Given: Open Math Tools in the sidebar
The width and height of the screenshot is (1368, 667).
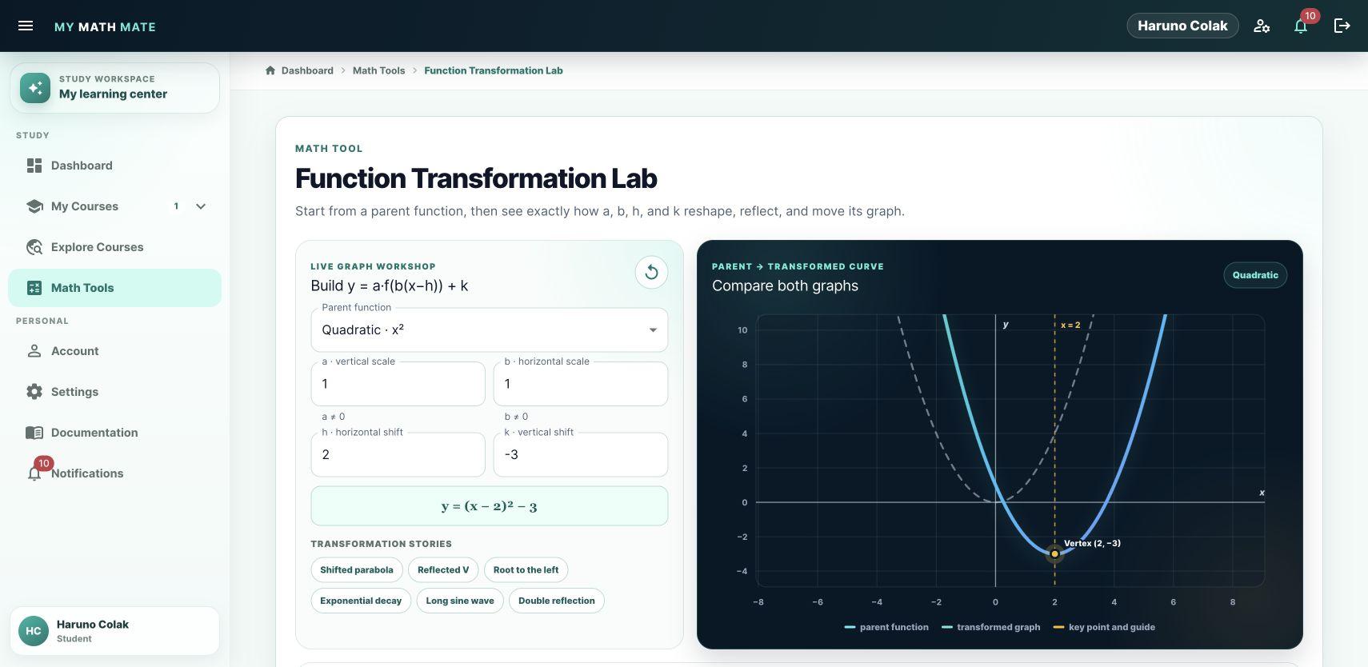Looking at the screenshot, I should click(x=114, y=288).
